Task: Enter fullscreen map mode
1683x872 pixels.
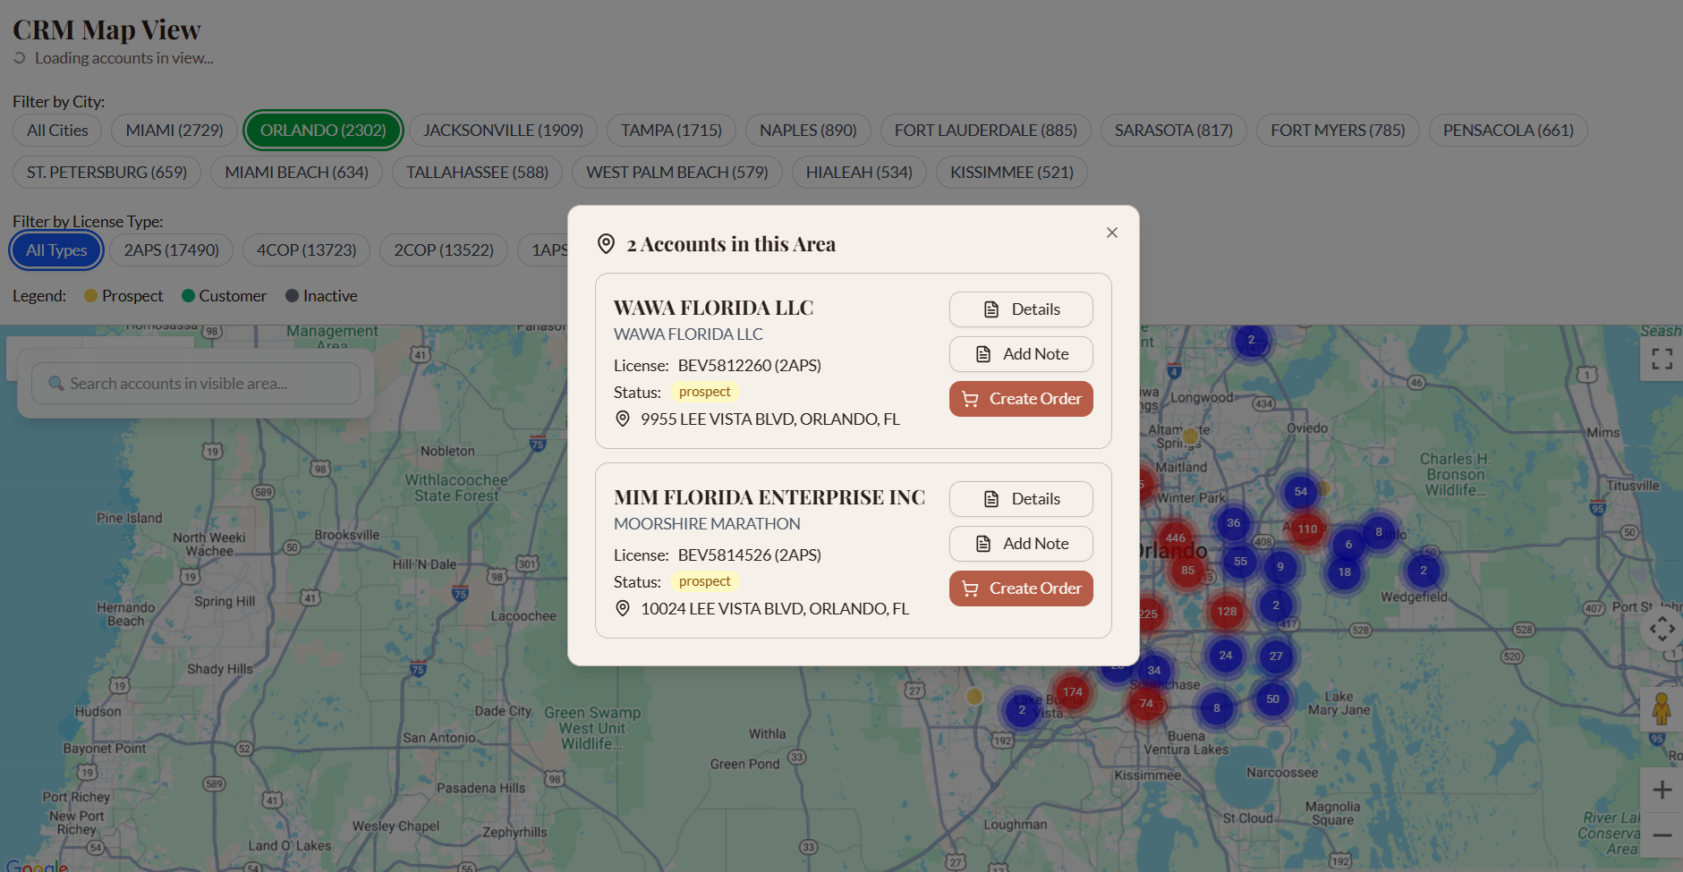Action: tap(1662, 358)
